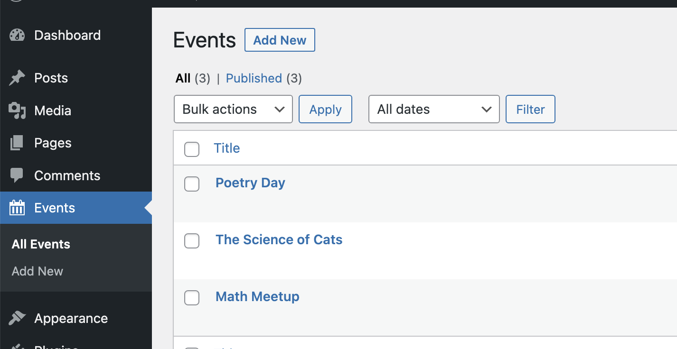The width and height of the screenshot is (677, 349).
Task: Click the Dashboard gauge icon
Action: pos(17,36)
